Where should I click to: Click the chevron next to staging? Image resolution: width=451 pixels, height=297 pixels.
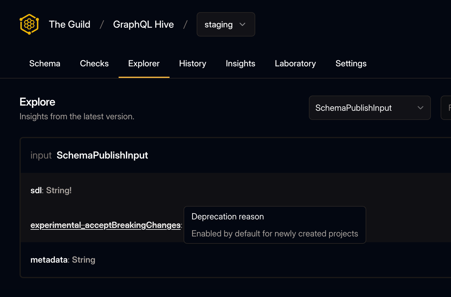242,24
